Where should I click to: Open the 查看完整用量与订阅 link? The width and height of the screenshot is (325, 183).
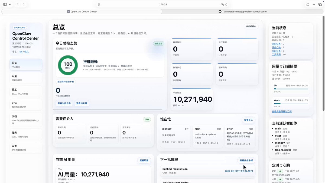point(282,111)
